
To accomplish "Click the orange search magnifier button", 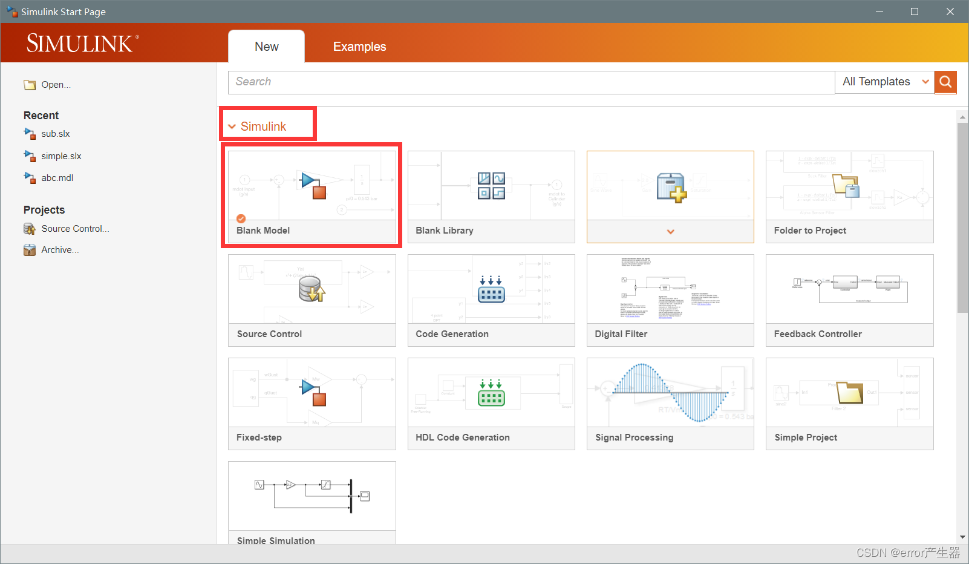I will 945,82.
